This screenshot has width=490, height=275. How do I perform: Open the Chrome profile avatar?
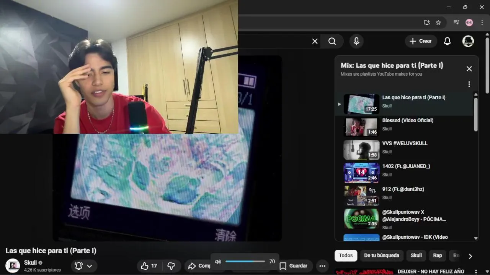pyautogui.click(x=469, y=23)
